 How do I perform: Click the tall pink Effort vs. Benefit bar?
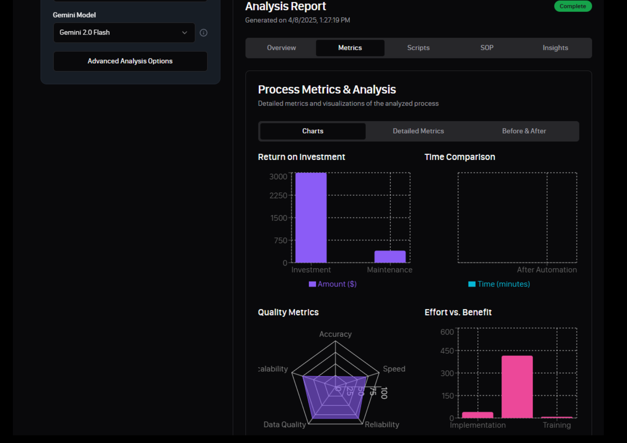pos(517,387)
